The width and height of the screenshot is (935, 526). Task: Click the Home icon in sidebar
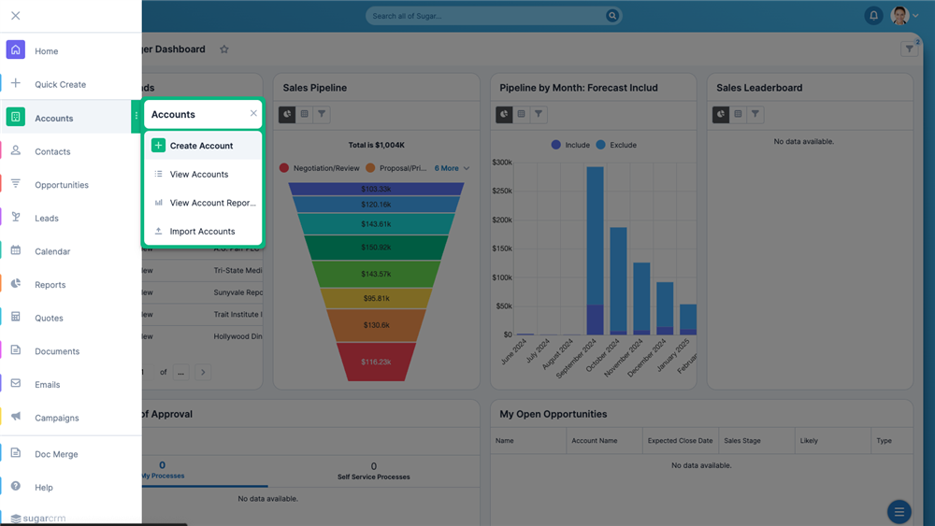(16, 50)
